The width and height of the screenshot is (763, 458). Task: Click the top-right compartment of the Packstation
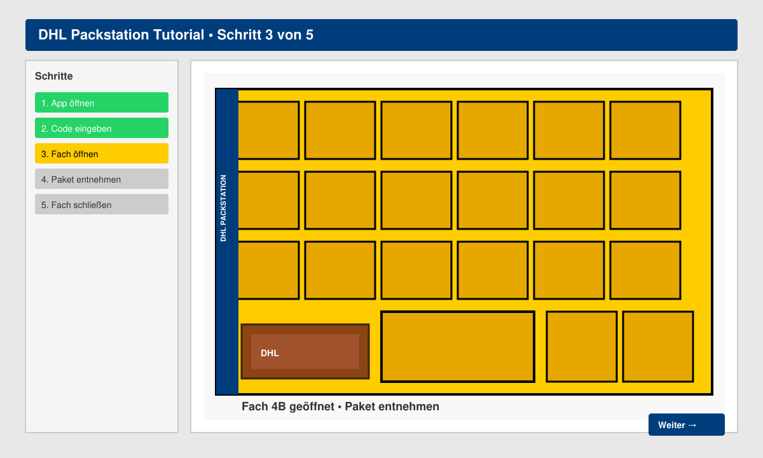click(x=645, y=130)
